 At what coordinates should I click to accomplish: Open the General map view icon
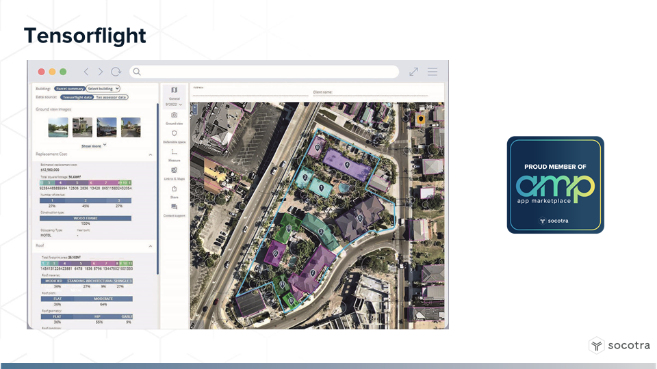coord(175,90)
